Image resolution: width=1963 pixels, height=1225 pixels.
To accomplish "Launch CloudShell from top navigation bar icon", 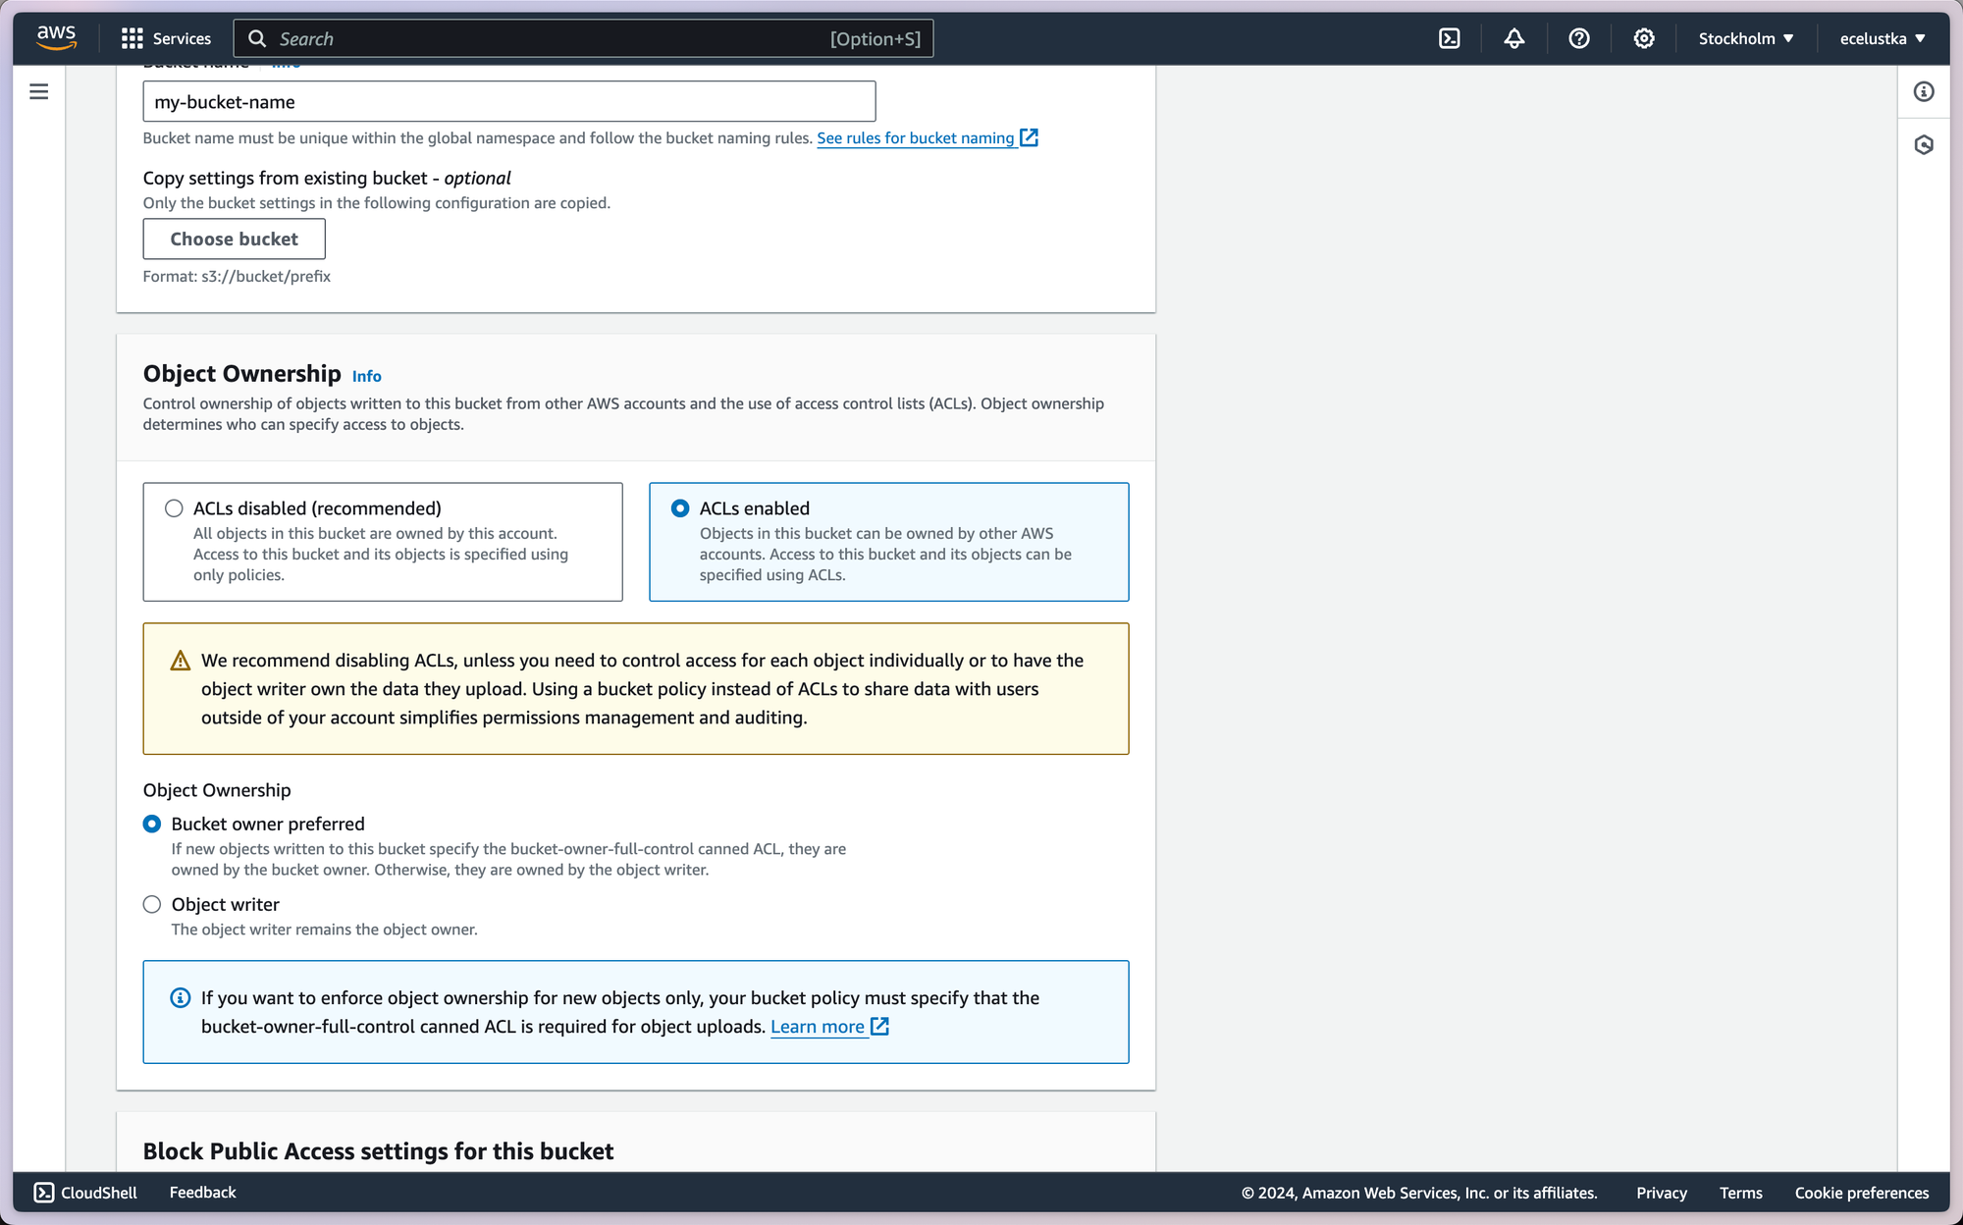I will point(1449,38).
